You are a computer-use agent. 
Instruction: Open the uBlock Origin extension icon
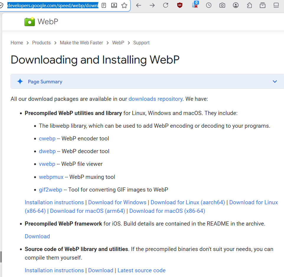180,5
